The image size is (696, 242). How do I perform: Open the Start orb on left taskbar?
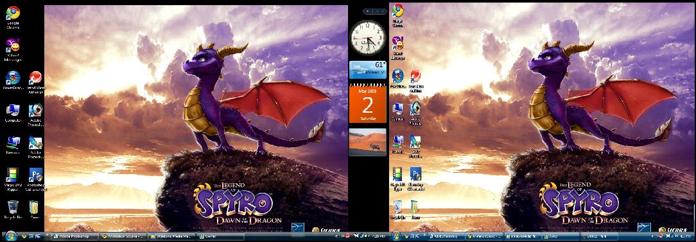(x=11, y=236)
